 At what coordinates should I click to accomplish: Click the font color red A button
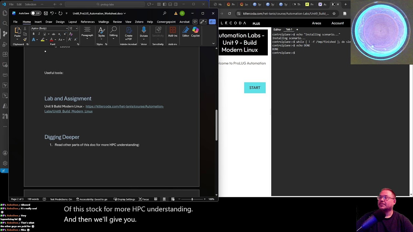pos(51,40)
